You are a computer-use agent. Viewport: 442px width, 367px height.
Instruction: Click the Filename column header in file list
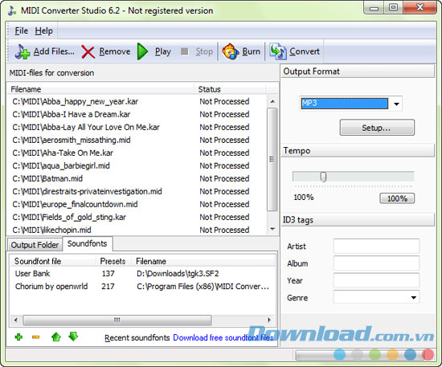pyautogui.click(x=100, y=89)
